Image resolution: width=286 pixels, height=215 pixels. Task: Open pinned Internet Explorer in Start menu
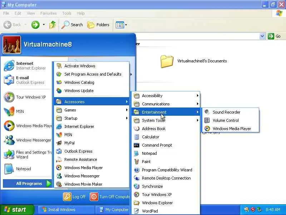[x=28, y=66]
